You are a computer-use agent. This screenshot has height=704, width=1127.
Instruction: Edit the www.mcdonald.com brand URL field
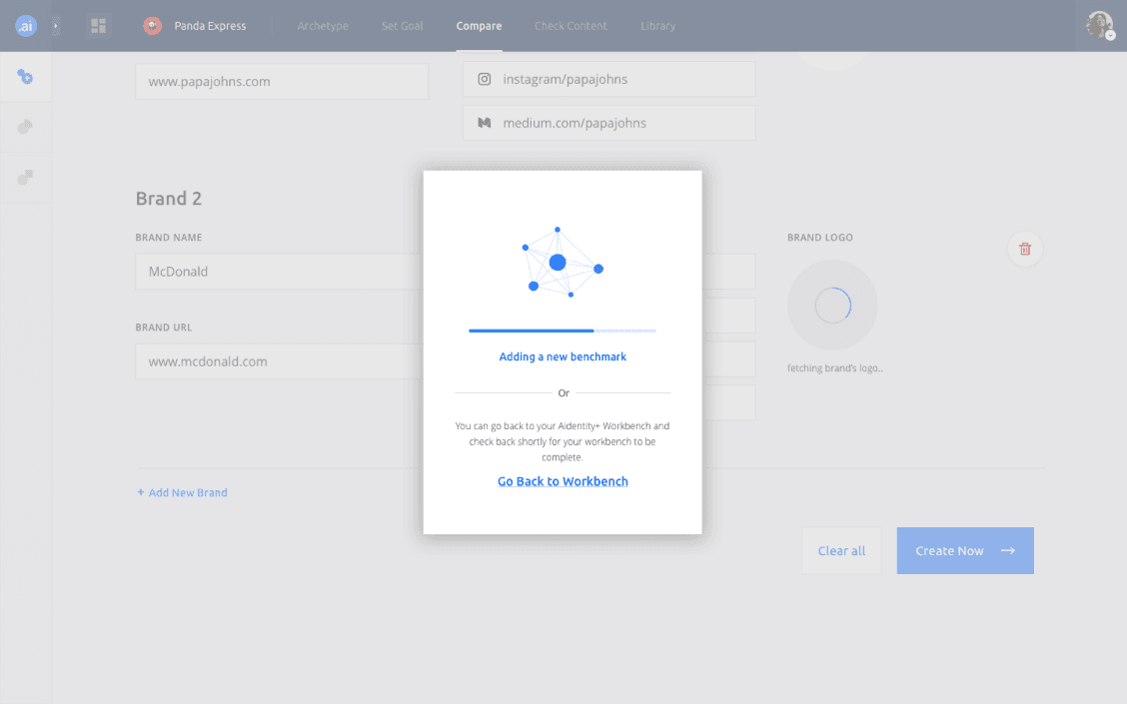coord(279,361)
